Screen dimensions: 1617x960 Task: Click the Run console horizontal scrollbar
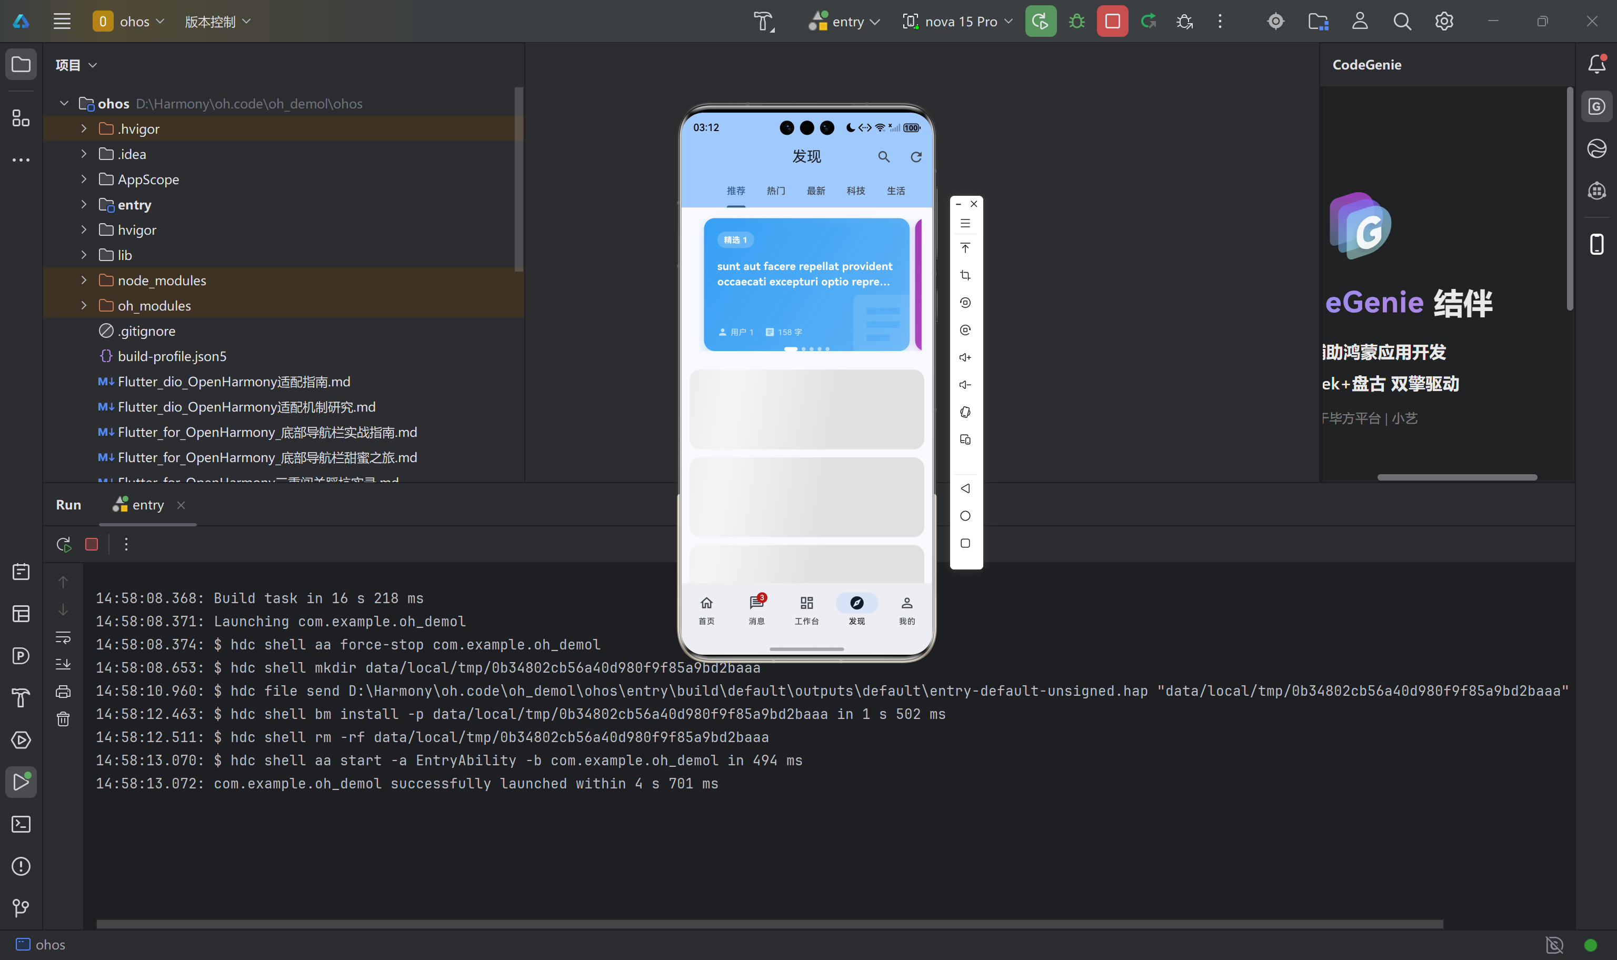(770, 924)
